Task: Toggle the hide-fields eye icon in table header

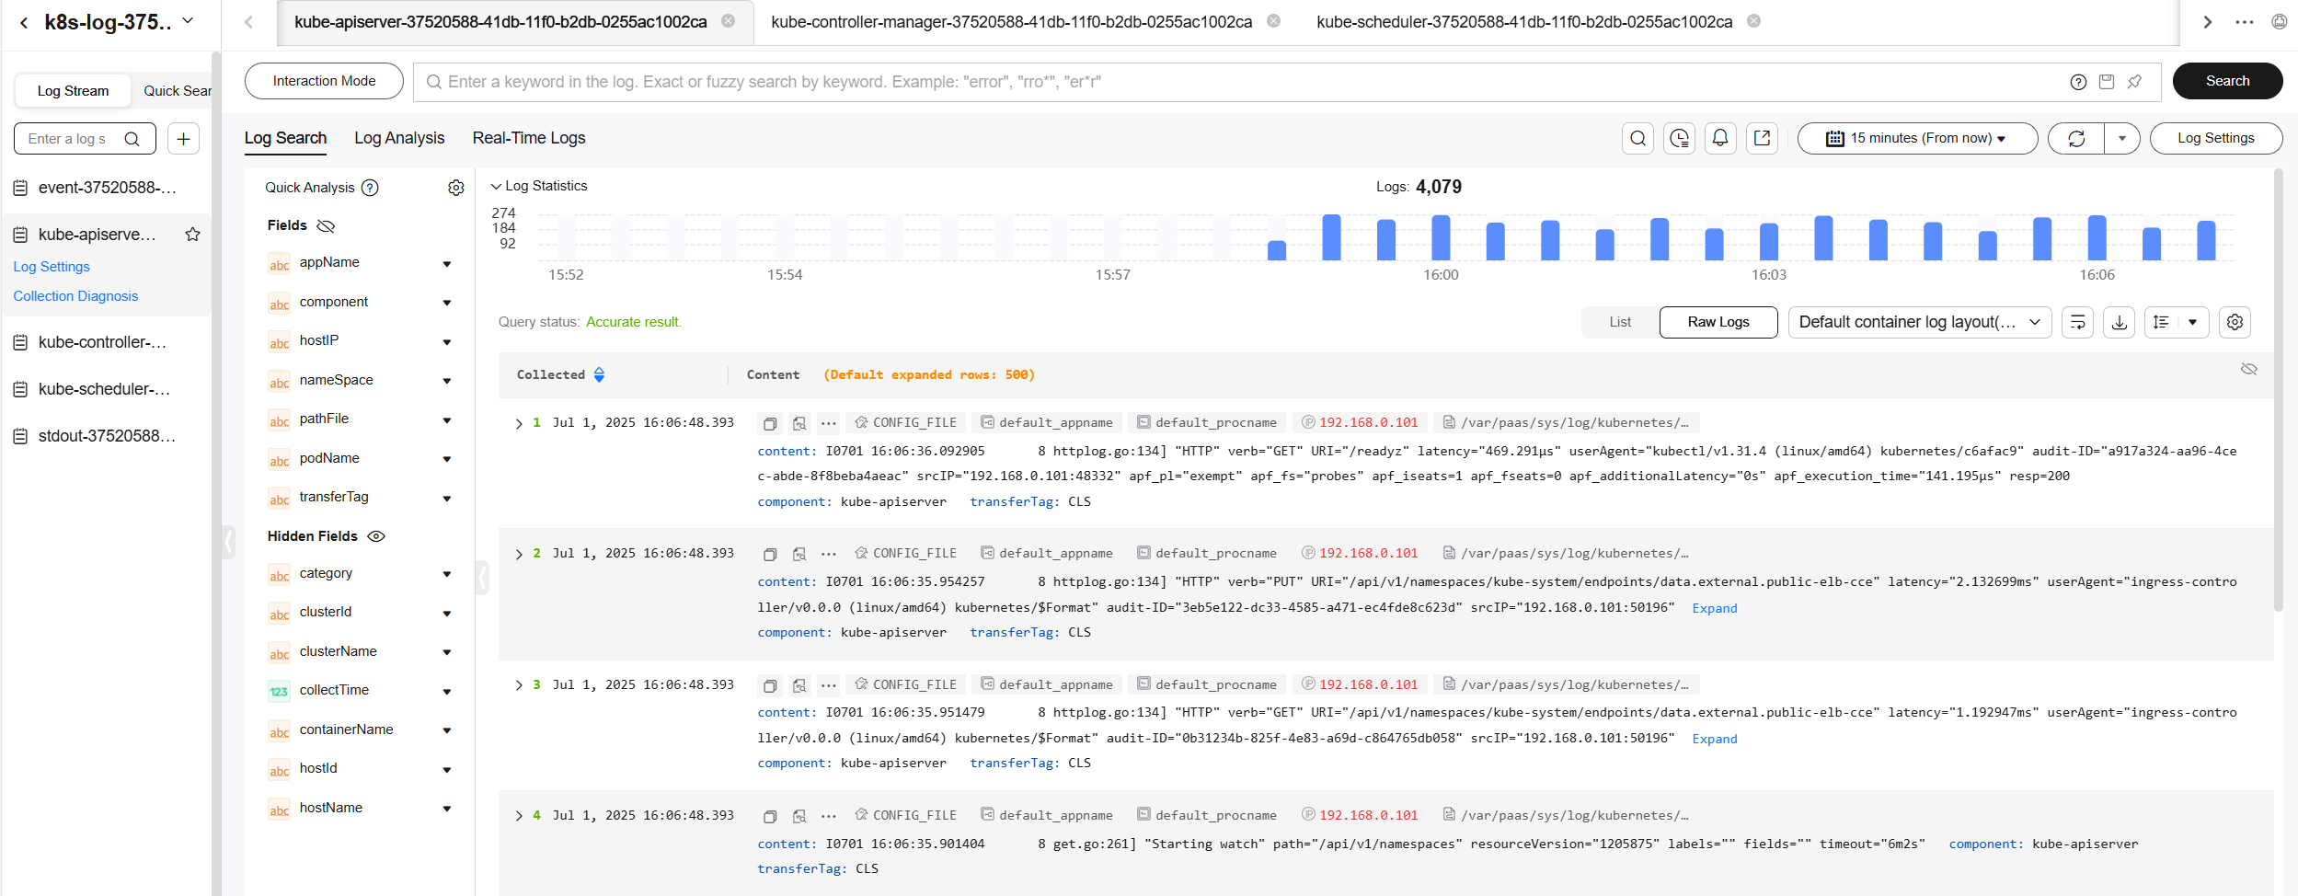Action: [2248, 369]
